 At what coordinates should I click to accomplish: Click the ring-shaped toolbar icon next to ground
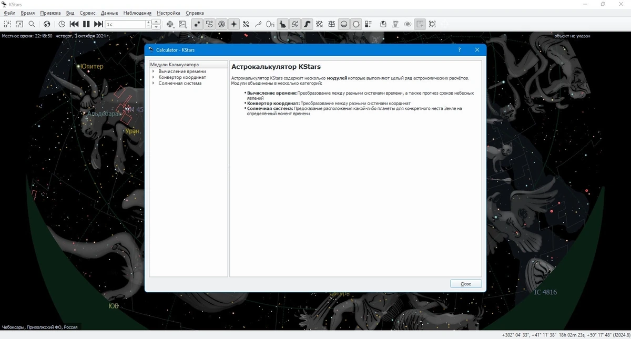pos(356,24)
